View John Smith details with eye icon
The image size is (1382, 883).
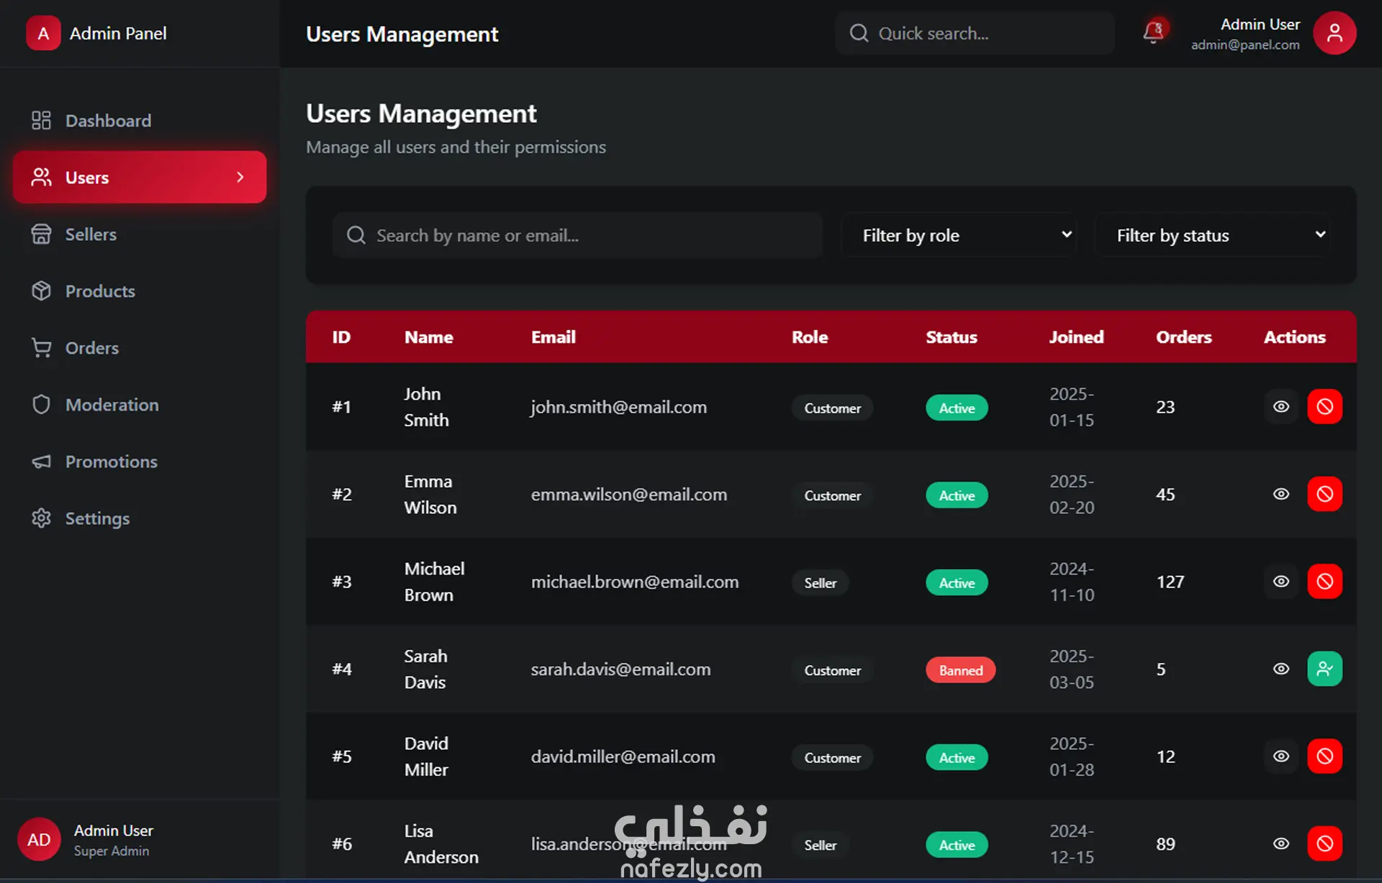pyautogui.click(x=1281, y=406)
